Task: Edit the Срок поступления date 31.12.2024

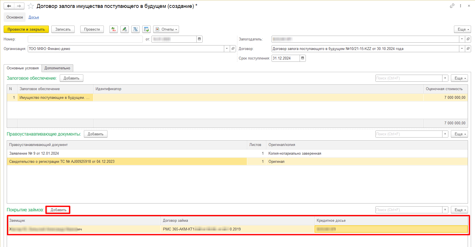Action: pos(286,58)
